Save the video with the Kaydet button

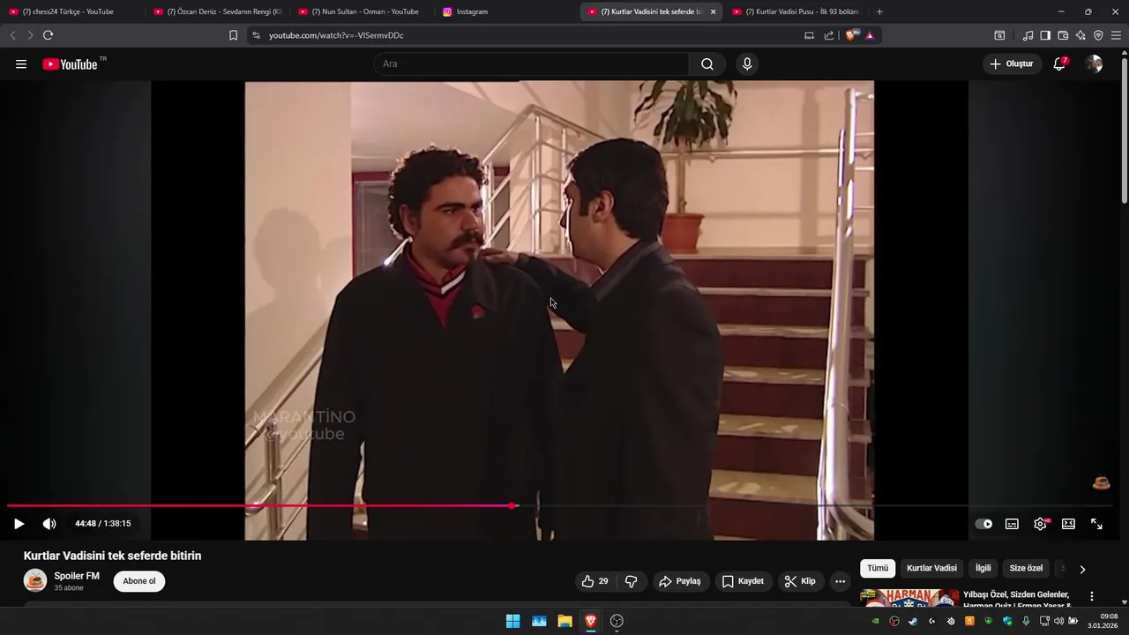[x=743, y=581]
